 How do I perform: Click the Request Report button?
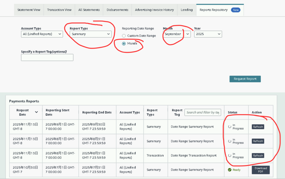245,79
